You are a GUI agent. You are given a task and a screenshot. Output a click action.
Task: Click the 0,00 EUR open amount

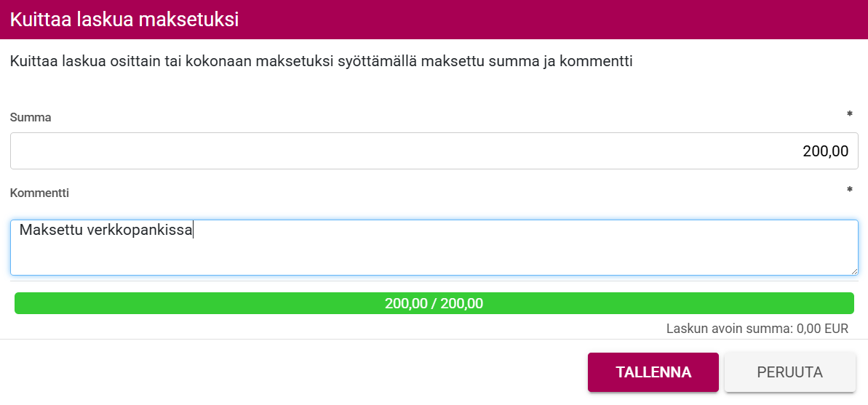pyautogui.click(x=822, y=329)
